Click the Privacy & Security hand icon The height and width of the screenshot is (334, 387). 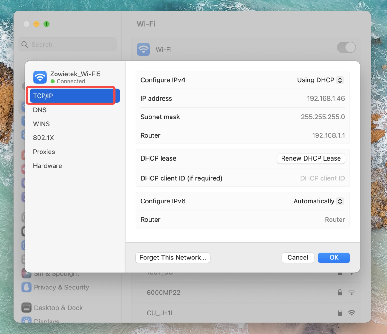tap(27, 287)
